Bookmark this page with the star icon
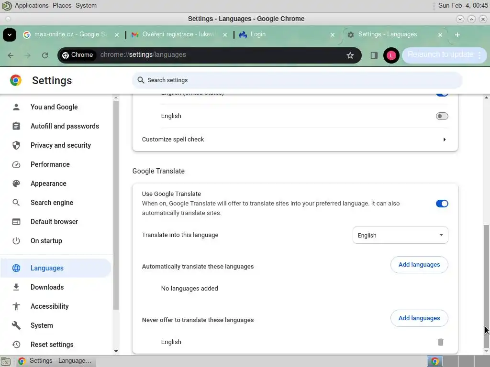Image resolution: width=490 pixels, height=367 pixels. (x=350, y=55)
